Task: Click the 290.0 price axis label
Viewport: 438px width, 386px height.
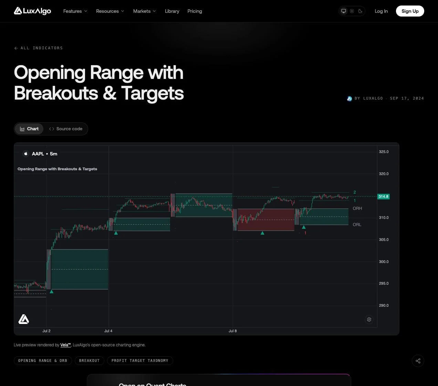Action: click(384, 305)
